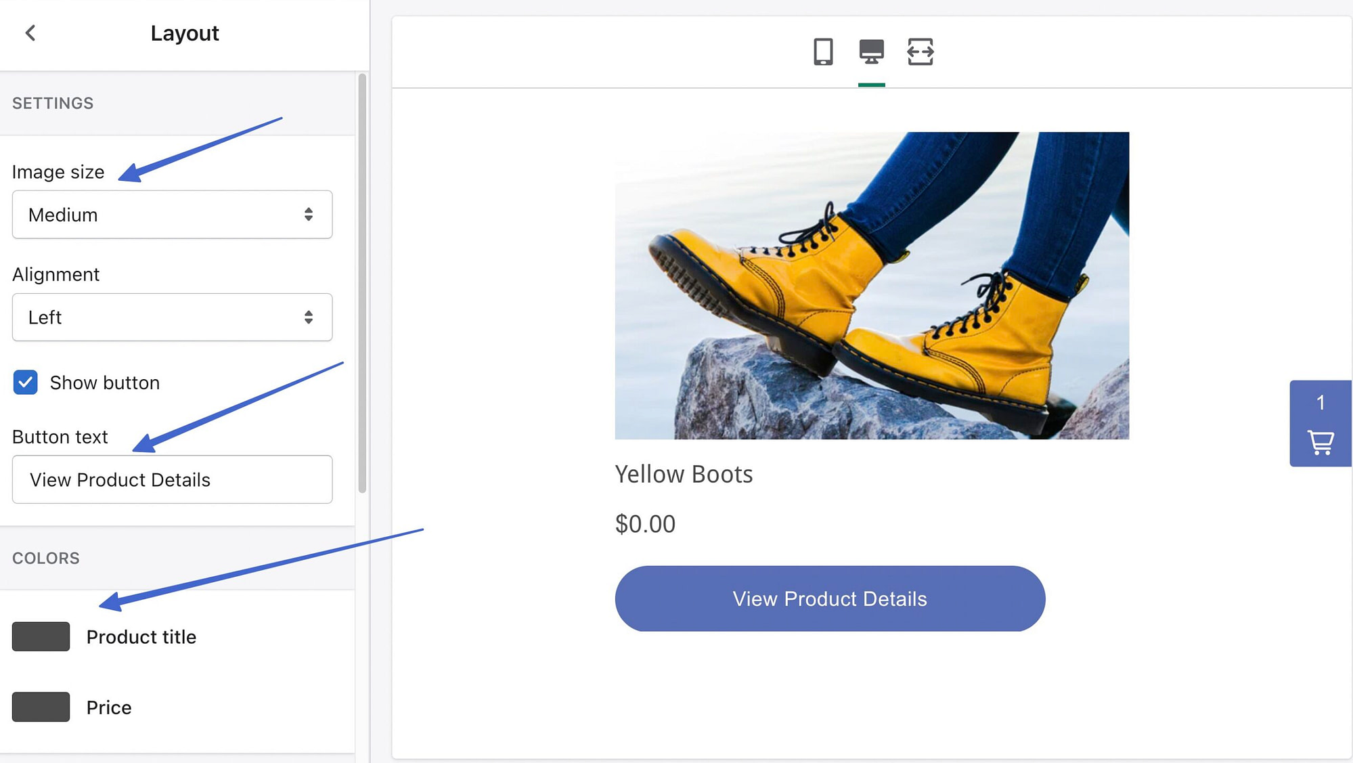Click the Image size stepper arrows
The image size is (1353, 763).
click(309, 215)
